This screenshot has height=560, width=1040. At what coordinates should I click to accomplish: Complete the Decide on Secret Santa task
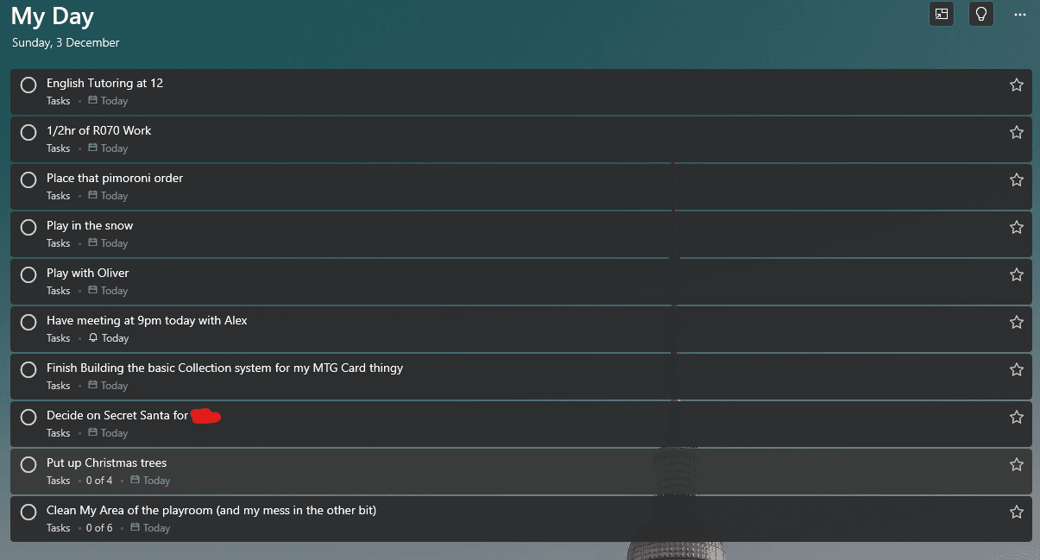click(28, 417)
